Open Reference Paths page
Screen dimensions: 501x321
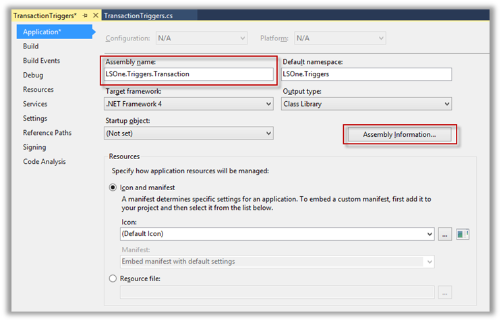click(47, 133)
